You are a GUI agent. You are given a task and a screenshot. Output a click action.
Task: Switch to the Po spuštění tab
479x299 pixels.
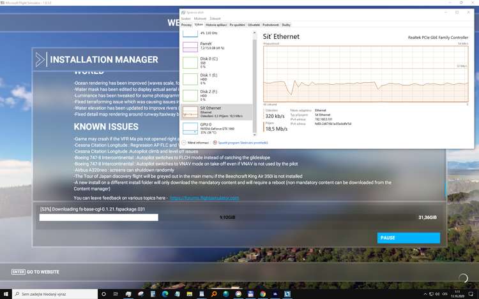pyautogui.click(x=238, y=25)
